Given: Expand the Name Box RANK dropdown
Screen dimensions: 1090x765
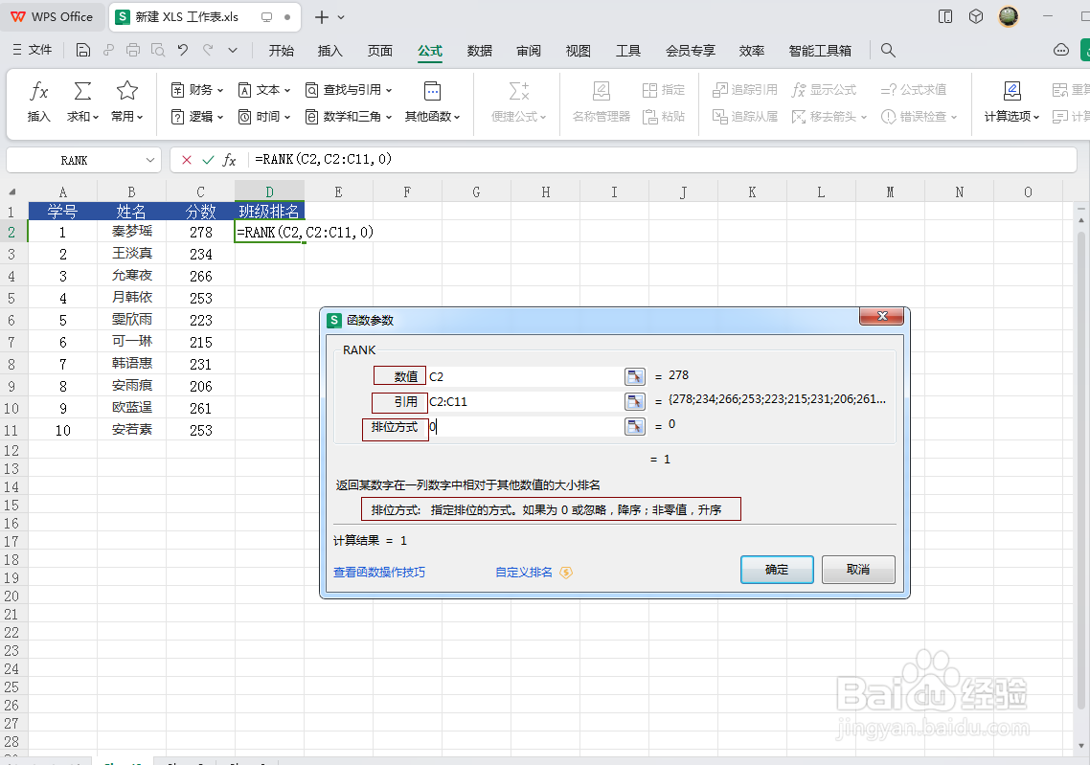Looking at the screenshot, I should tap(150, 161).
